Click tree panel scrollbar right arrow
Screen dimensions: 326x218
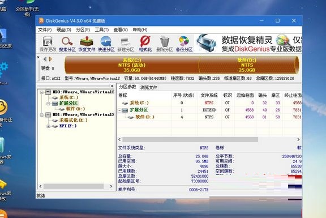[111, 186]
